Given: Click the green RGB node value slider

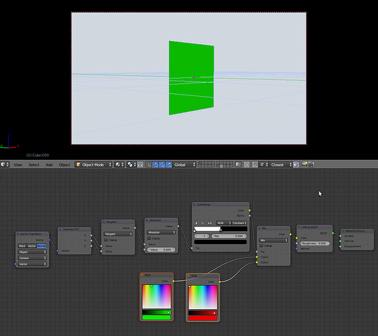Looking at the screenshot, I should click(156, 312).
